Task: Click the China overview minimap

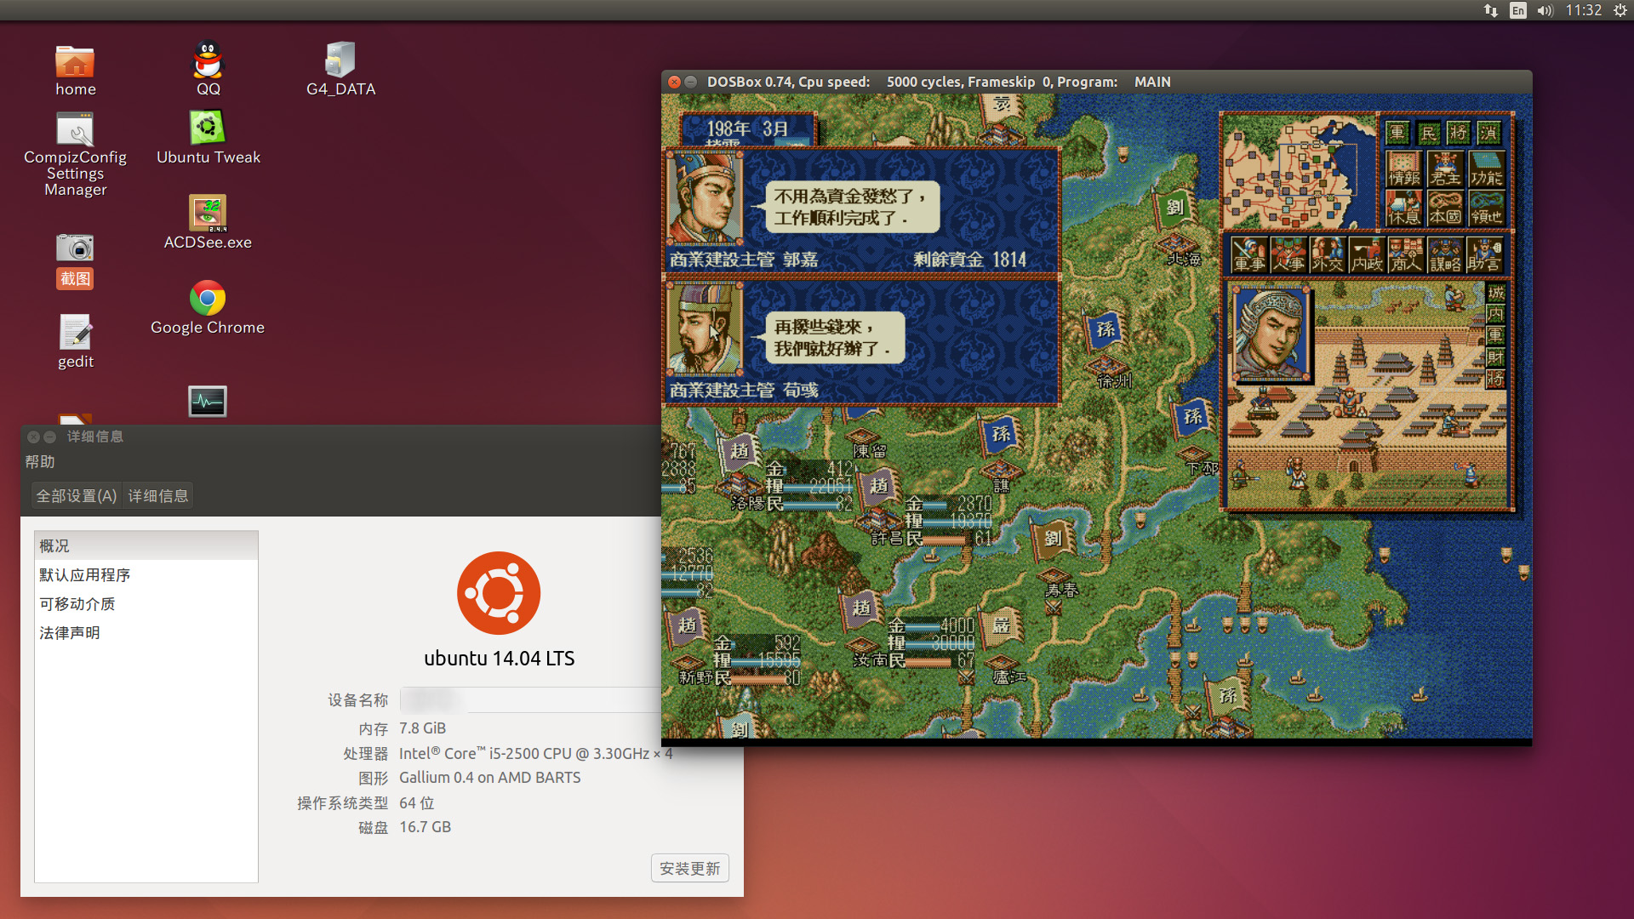Action: click(x=1299, y=173)
